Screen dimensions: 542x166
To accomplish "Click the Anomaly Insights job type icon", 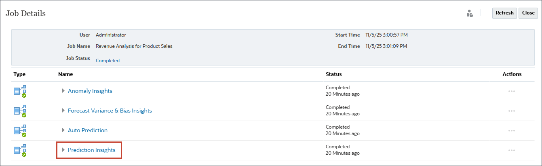I will click(x=20, y=91).
